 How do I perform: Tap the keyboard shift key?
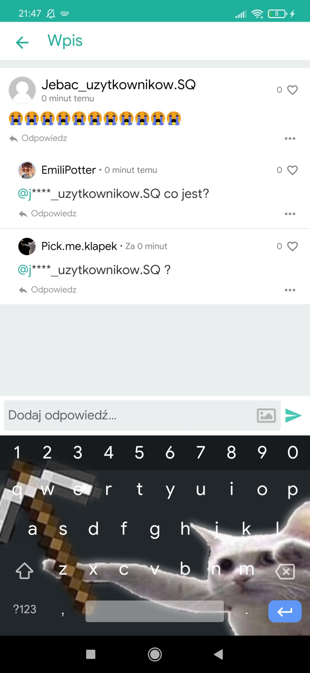tap(25, 570)
